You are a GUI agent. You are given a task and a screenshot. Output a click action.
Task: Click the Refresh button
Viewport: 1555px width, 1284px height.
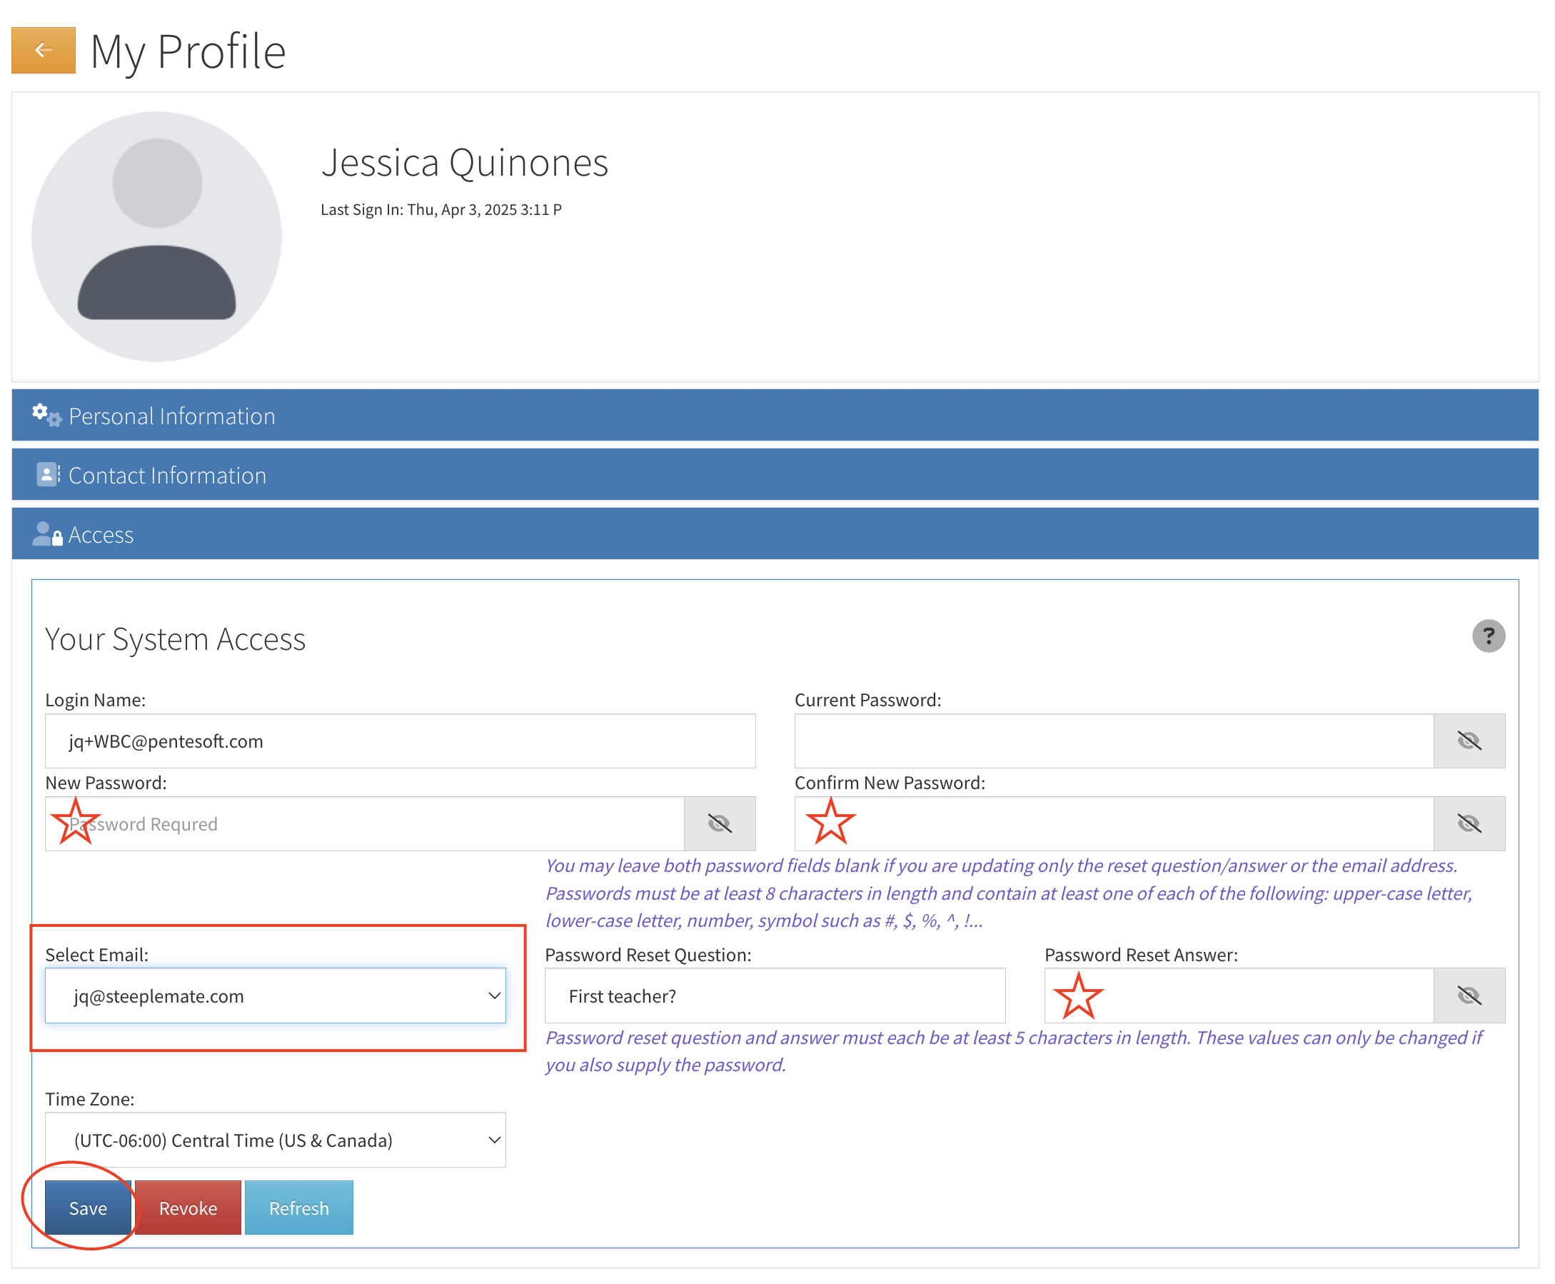(x=298, y=1208)
